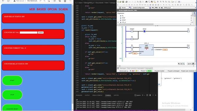Maximize the terminal panel with chevron up
This screenshot has height=111, width=197.
[x=153, y=95]
